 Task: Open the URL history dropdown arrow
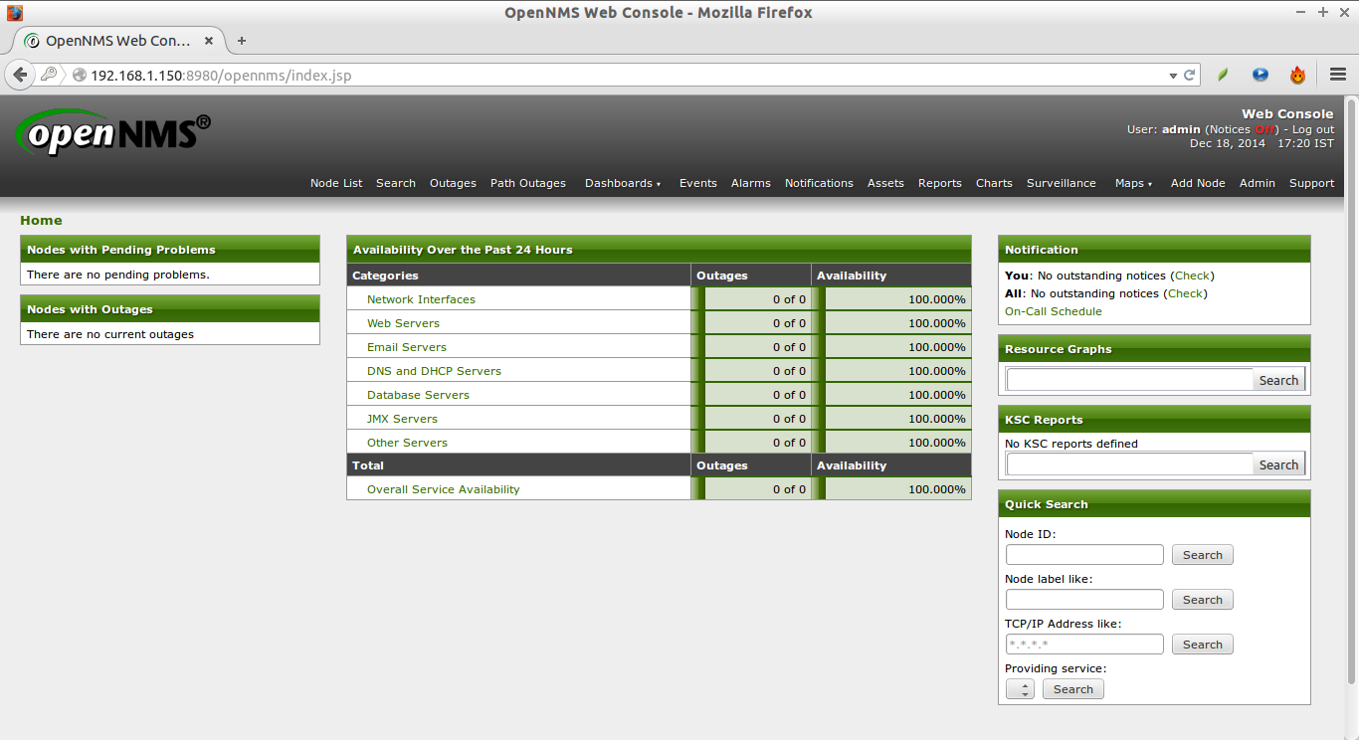[x=1173, y=76]
